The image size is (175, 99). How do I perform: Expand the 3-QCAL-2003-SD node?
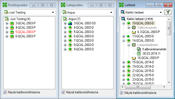click(x=65, y=23)
